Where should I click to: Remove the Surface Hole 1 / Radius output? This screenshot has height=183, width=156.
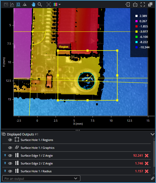(147, 171)
